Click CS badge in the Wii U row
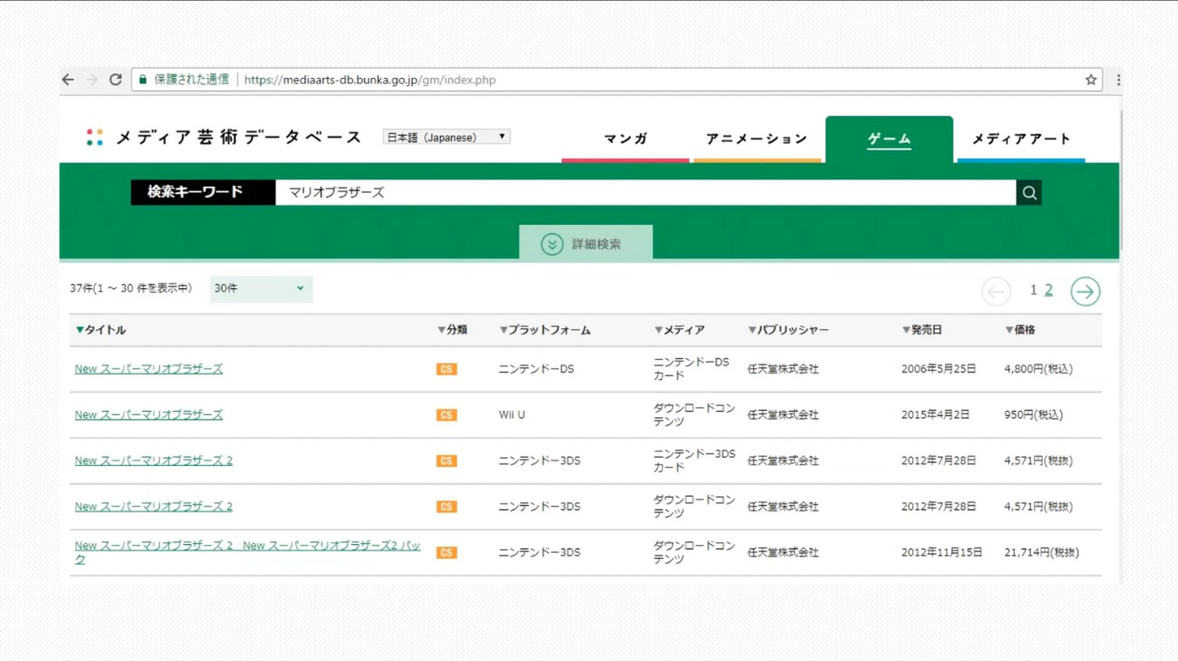Viewport: 1178px width, 661px height. [447, 415]
